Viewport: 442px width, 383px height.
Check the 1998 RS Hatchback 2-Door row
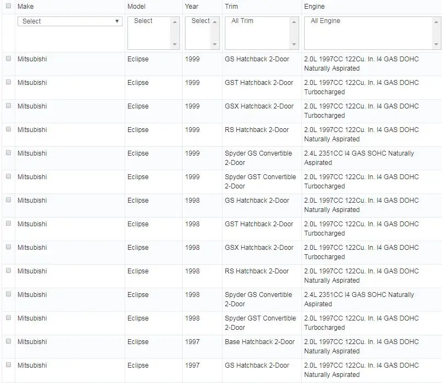coord(8,271)
